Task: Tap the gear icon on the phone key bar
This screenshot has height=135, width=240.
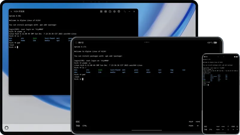Action: pyautogui.click(x=237, y=127)
